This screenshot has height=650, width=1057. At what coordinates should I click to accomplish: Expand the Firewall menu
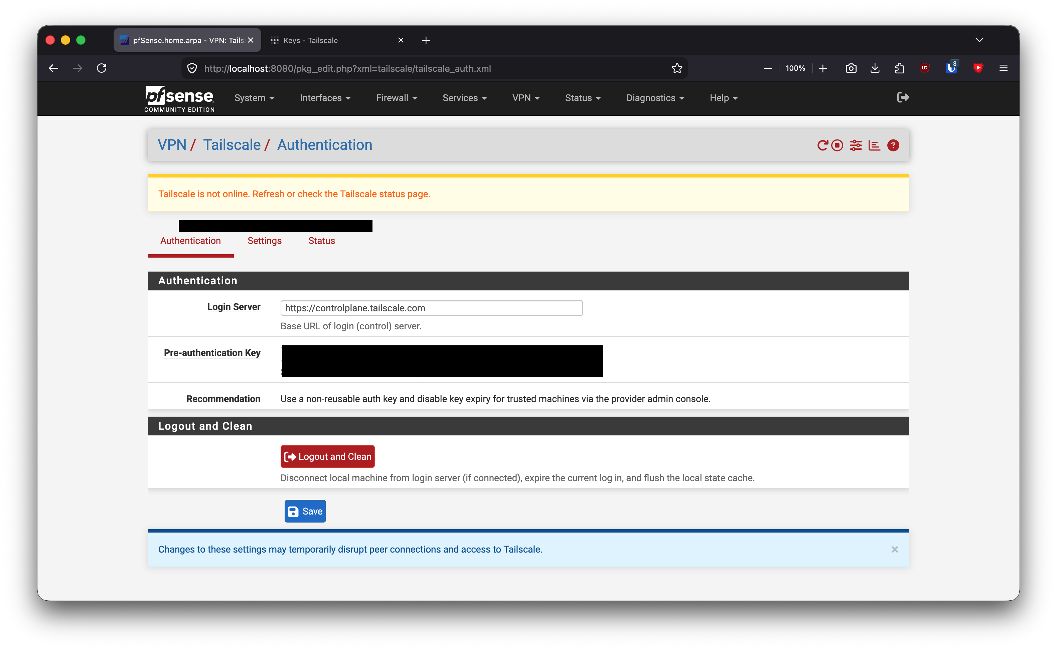pyautogui.click(x=396, y=98)
